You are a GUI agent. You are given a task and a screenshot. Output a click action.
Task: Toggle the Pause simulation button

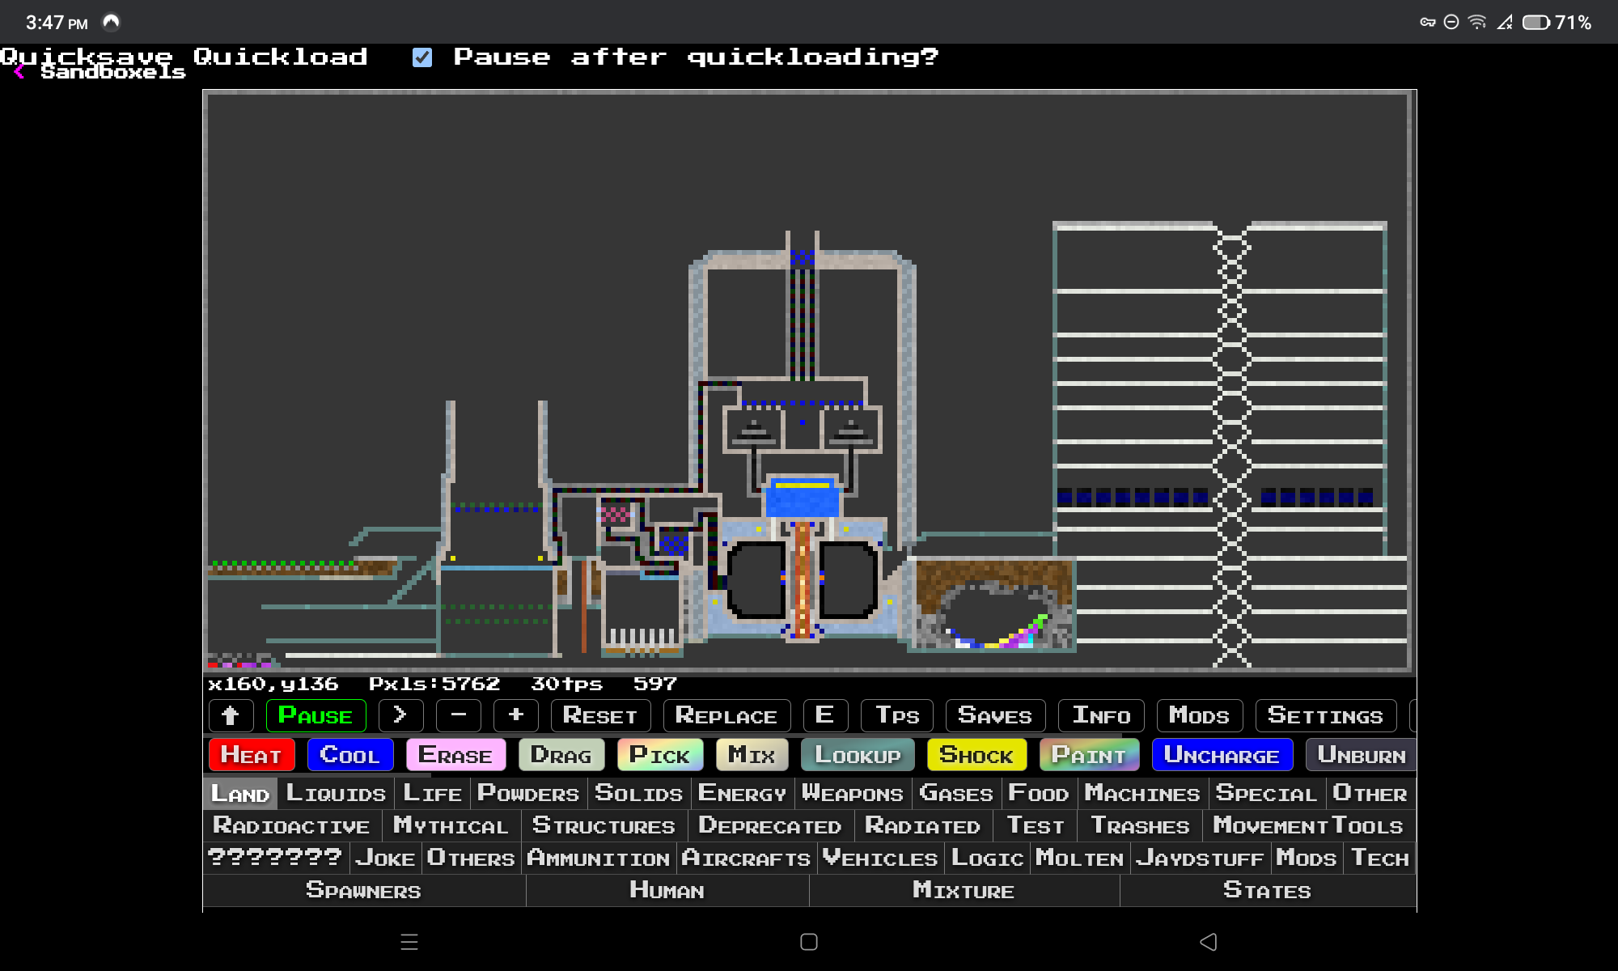[x=316, y=715]
